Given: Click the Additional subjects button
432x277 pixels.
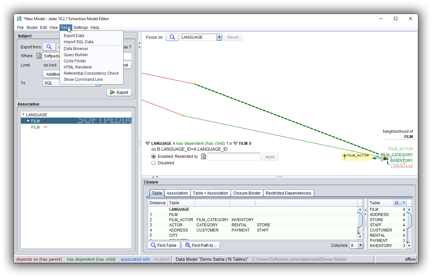Looking at the screenshot, I should [x=51, y=74].
